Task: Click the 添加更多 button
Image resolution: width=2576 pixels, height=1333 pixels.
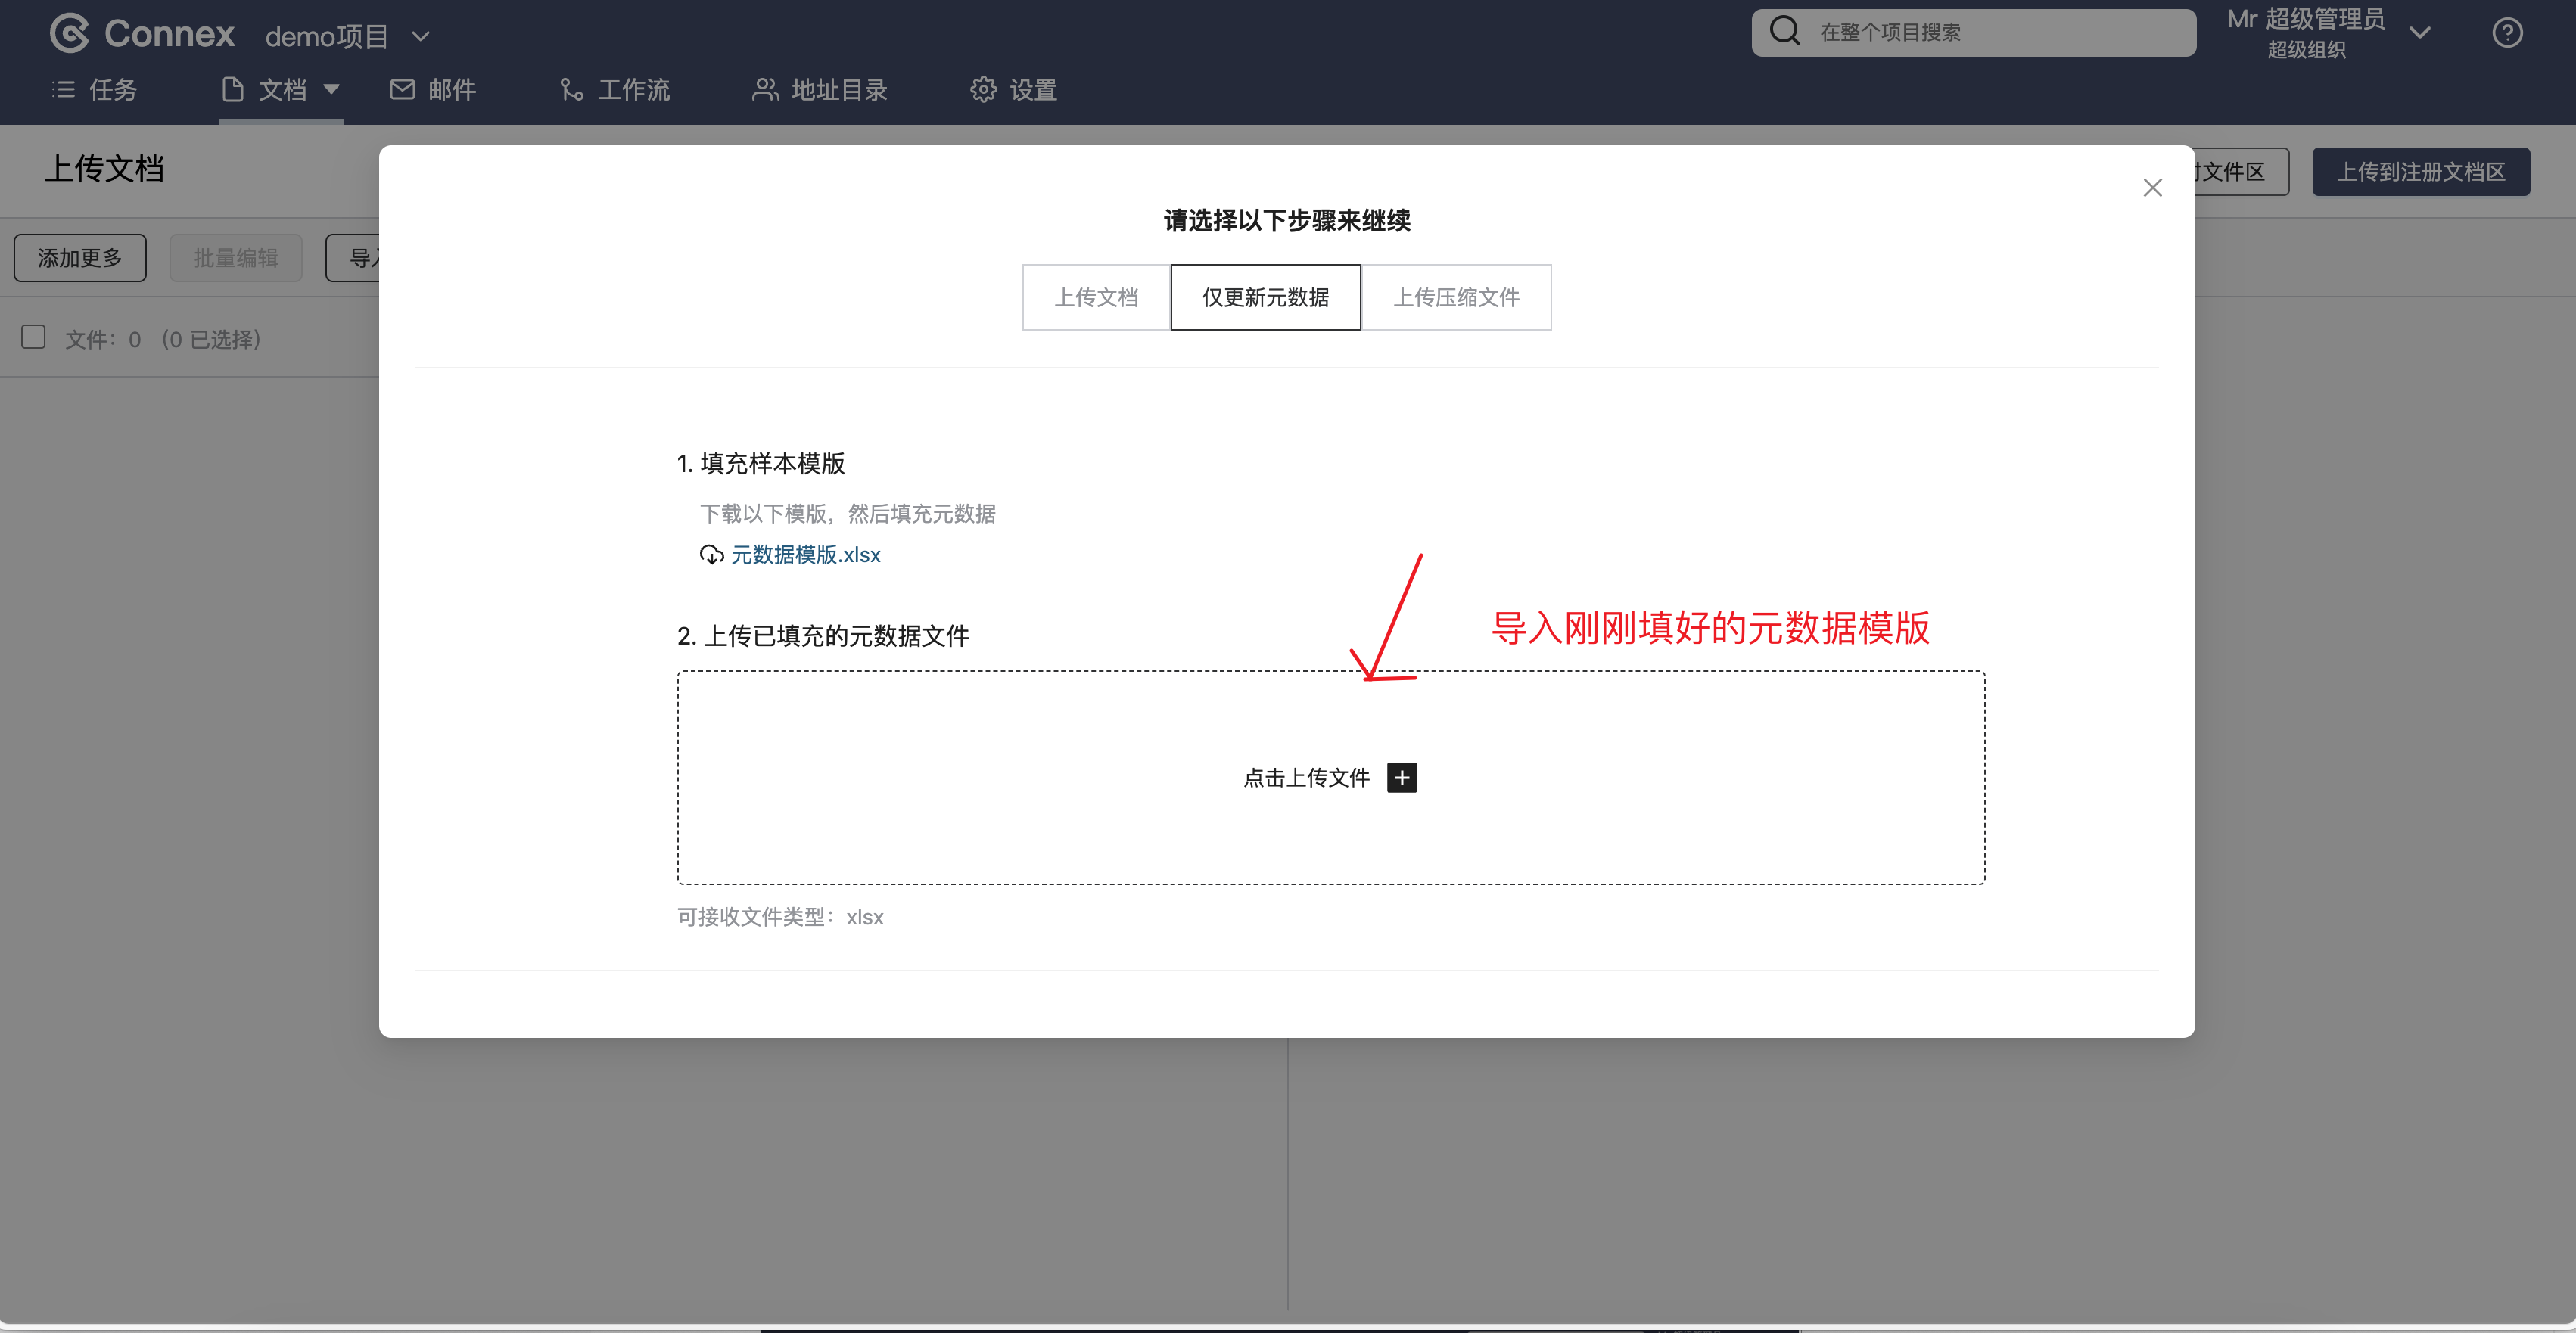Action: tap(80, 258)
